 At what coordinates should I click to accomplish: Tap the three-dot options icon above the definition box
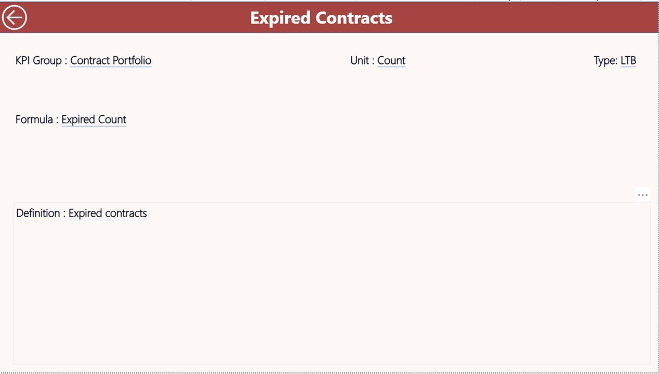tap(643, 194)
